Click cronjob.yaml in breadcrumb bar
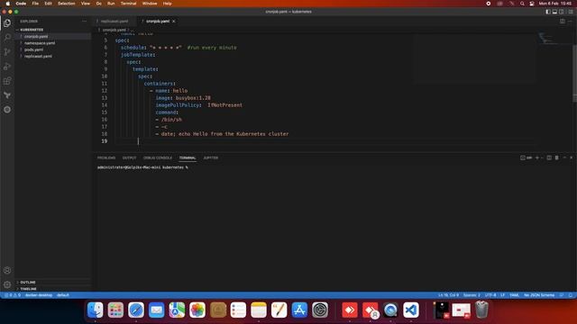This screenshot has width=577, height=324. pos(114,30)
